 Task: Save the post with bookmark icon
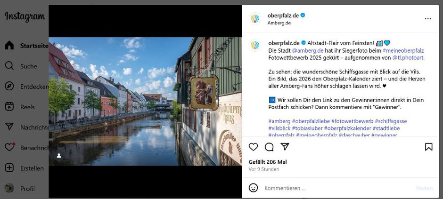click(x=428, y=147)
